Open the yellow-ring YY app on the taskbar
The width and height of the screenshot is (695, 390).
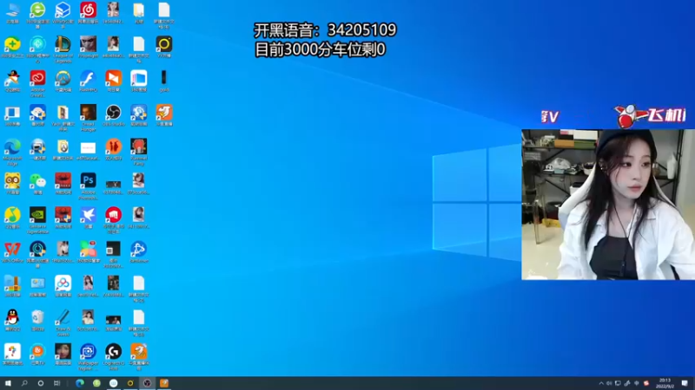[130, 383]
